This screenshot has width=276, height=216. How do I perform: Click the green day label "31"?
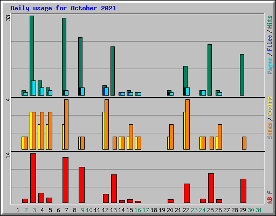[259, 210]
